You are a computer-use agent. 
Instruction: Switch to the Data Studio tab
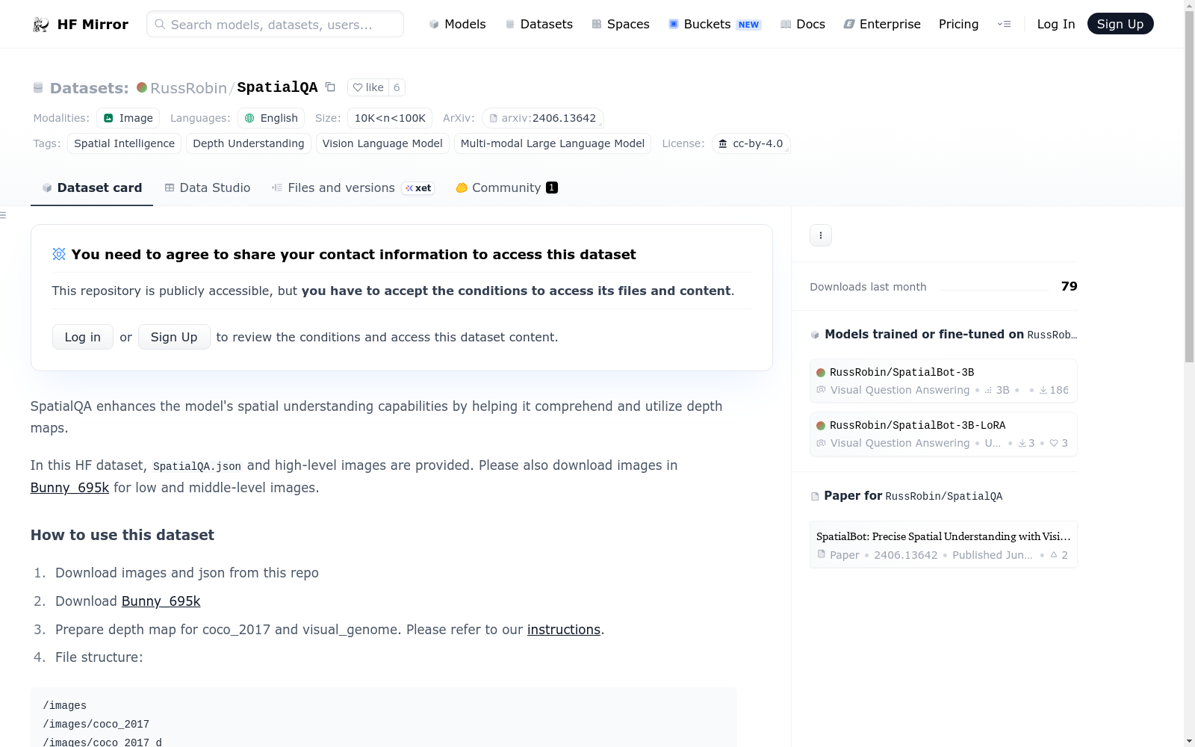(x=208, y=188)
